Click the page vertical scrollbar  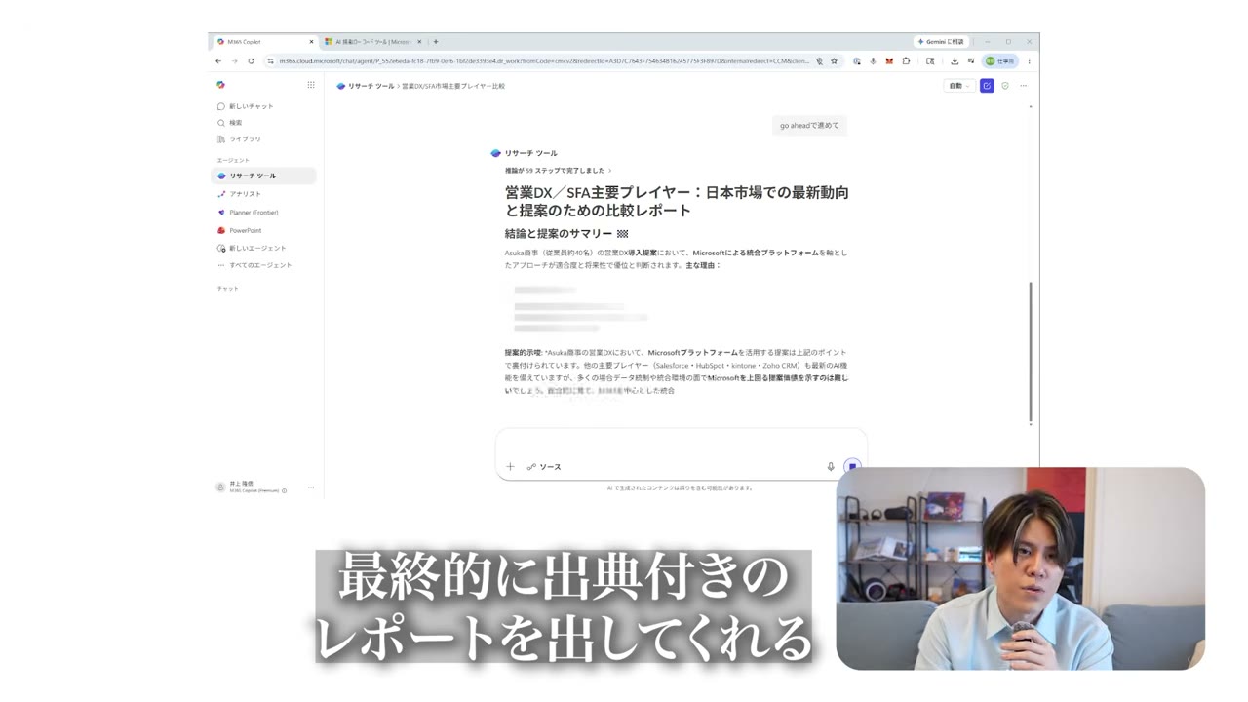(x=1031, y=351)
